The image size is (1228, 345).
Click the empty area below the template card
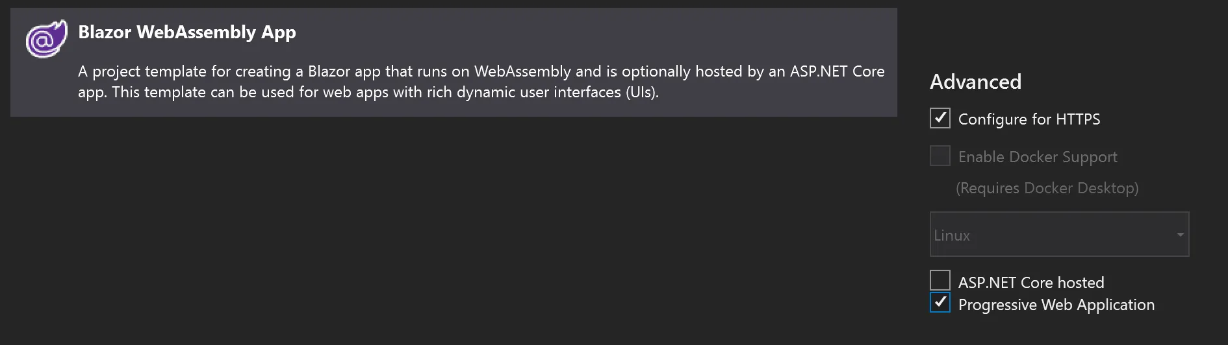pyautogui.click(x=455, y=227)
